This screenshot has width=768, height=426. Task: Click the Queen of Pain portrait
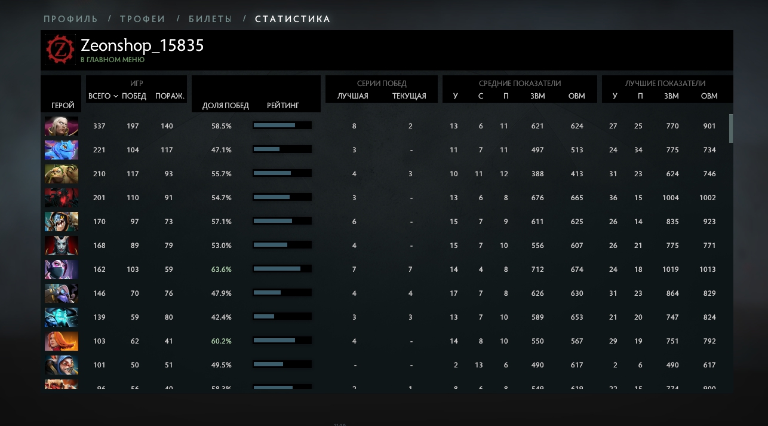(62, 246)
